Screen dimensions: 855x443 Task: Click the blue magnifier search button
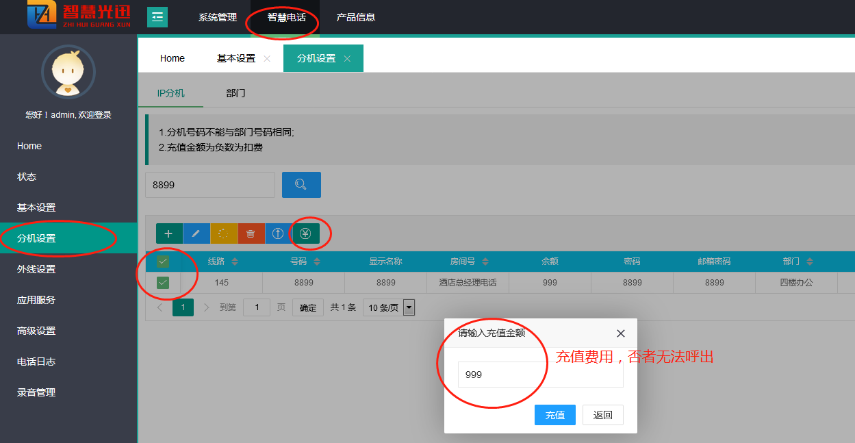301,185
